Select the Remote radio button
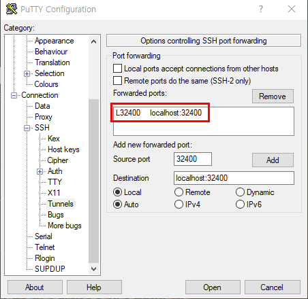The height and width of the screenshot is (299, 308). click(x=179, y=192)
